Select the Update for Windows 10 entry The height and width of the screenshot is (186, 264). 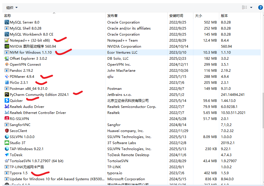click(x=57, y=179)
